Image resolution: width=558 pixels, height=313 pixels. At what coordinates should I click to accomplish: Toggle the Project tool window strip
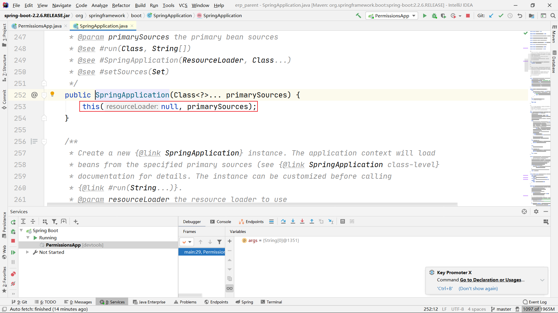tap(4, 35)
